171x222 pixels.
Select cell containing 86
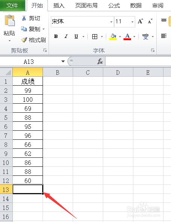pyautogui.click(x=27, y=162)
